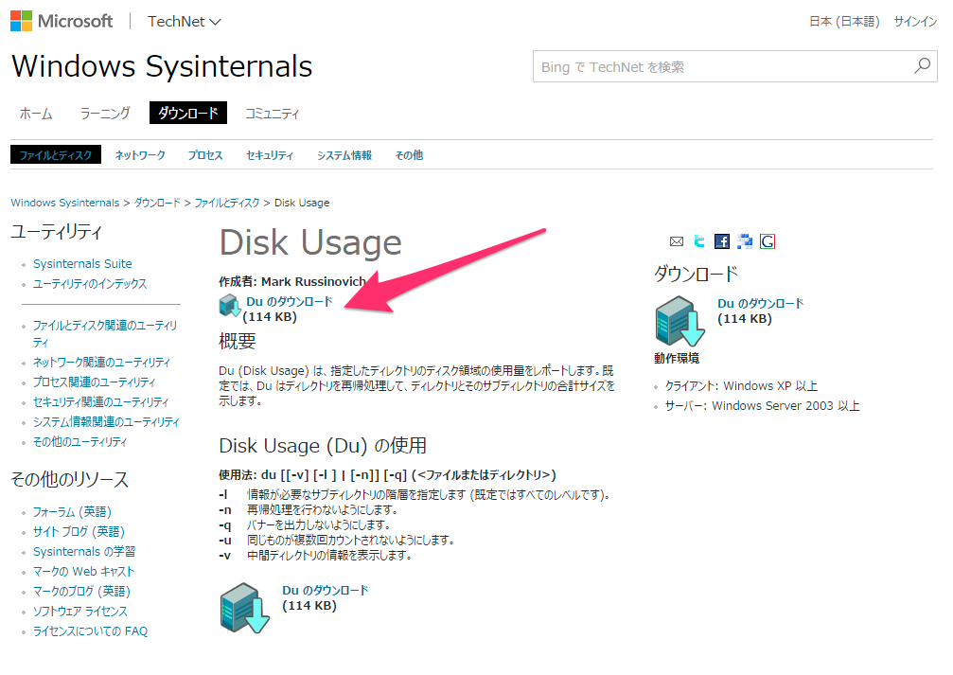Open the Sysinternals Suite link

point(82,263)
